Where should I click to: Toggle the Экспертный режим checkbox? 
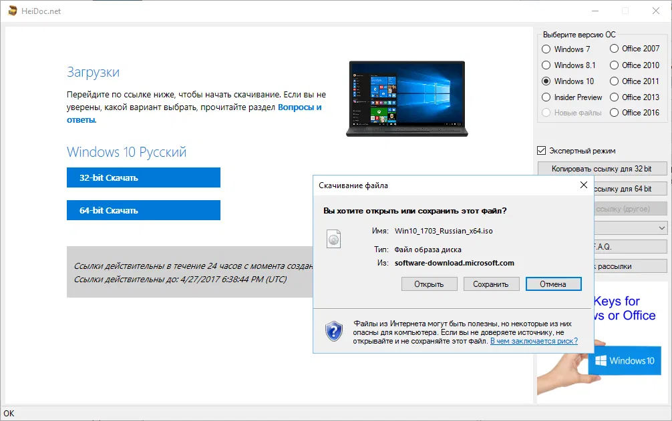pos(540,150)
